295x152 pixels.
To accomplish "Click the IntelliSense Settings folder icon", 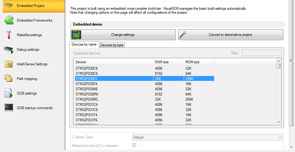I will point(9,64).
